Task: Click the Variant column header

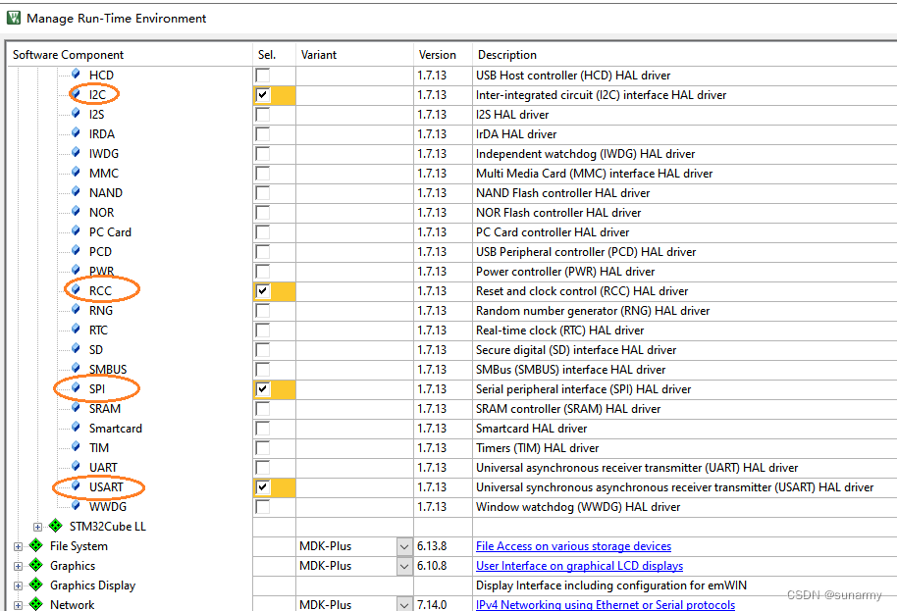Action: 354,55
